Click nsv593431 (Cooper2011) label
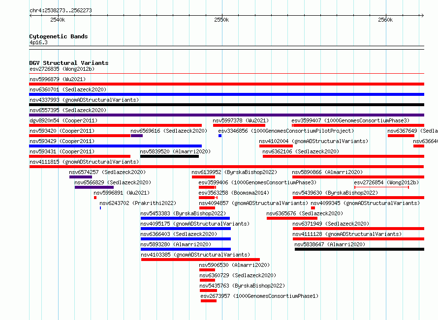 coord(62,151)
